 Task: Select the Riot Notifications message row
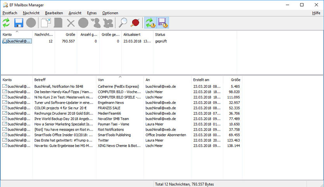point(64,130)
